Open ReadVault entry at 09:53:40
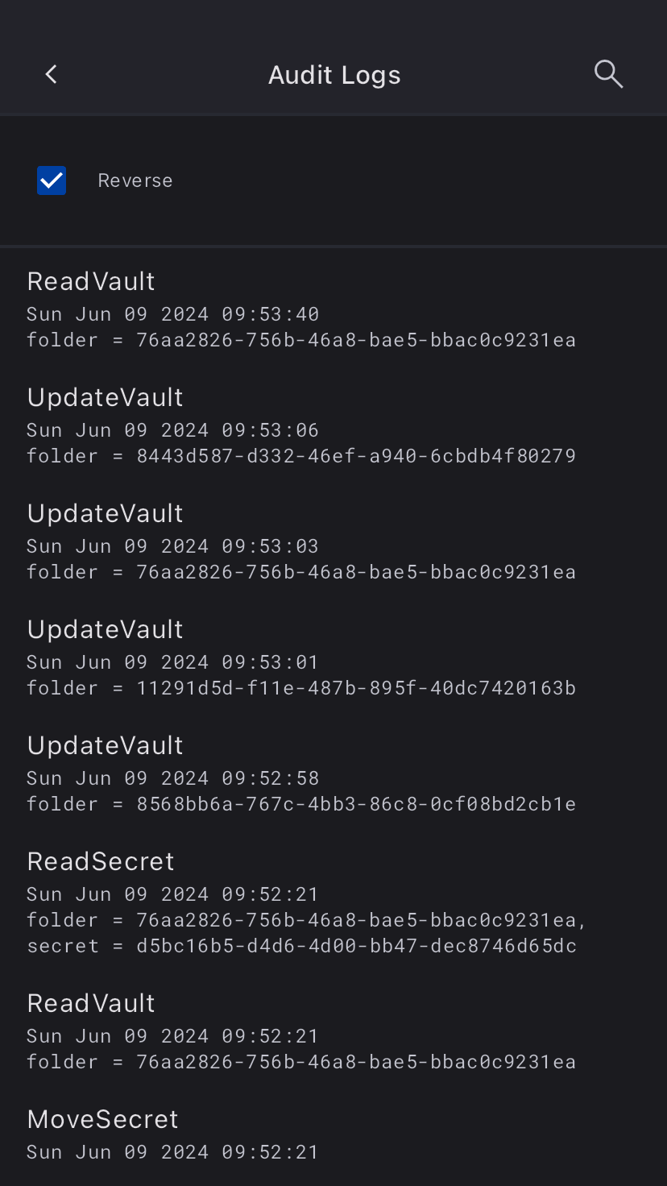 click(x=333, y=309)
